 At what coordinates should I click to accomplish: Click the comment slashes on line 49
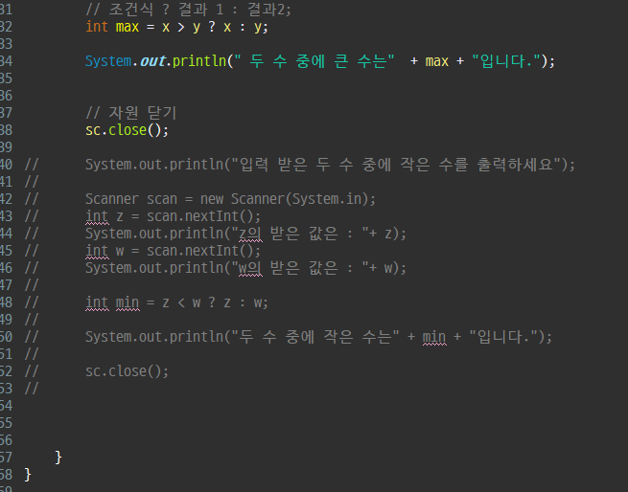(32, 320)
